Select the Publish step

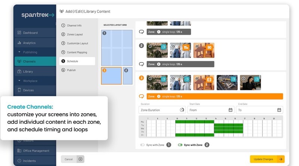pos(71,70)
